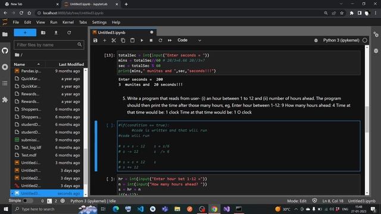Run the selected cell with the play icon
Viewport: 381px width, 214px height.
click(142, 40)
